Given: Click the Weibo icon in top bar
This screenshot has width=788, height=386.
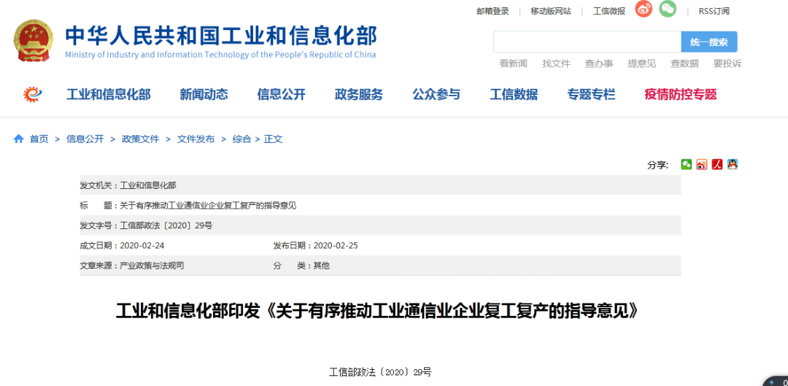Looking at the screenshot, I should [x=643, y=9].
